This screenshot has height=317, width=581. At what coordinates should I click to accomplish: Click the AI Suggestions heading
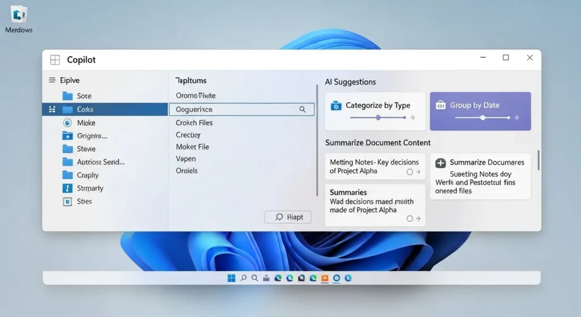[x=350, y=82]
